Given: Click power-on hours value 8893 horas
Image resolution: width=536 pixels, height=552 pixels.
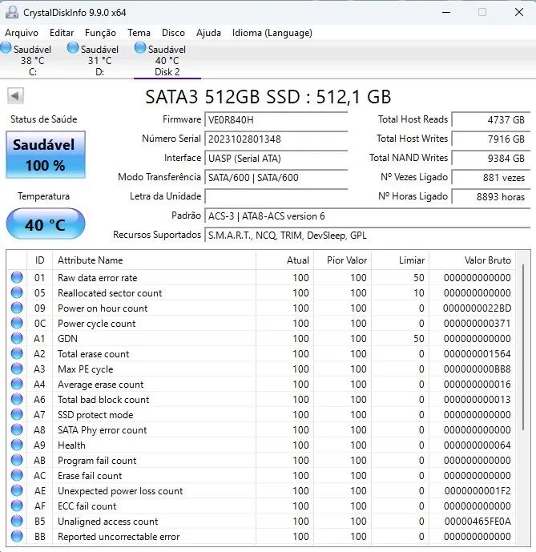Looking at the screenshot, I should tap(491, 196).
